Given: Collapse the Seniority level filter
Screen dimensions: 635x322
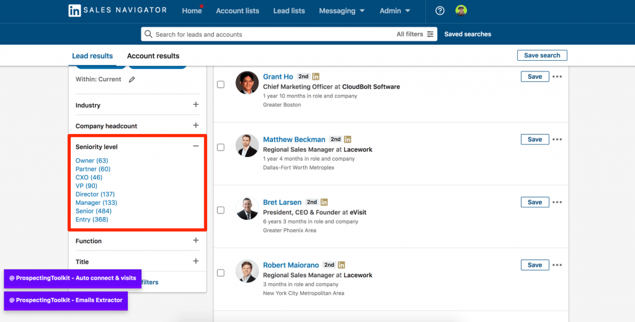Looking at the screenshot, I should [195, 146].
